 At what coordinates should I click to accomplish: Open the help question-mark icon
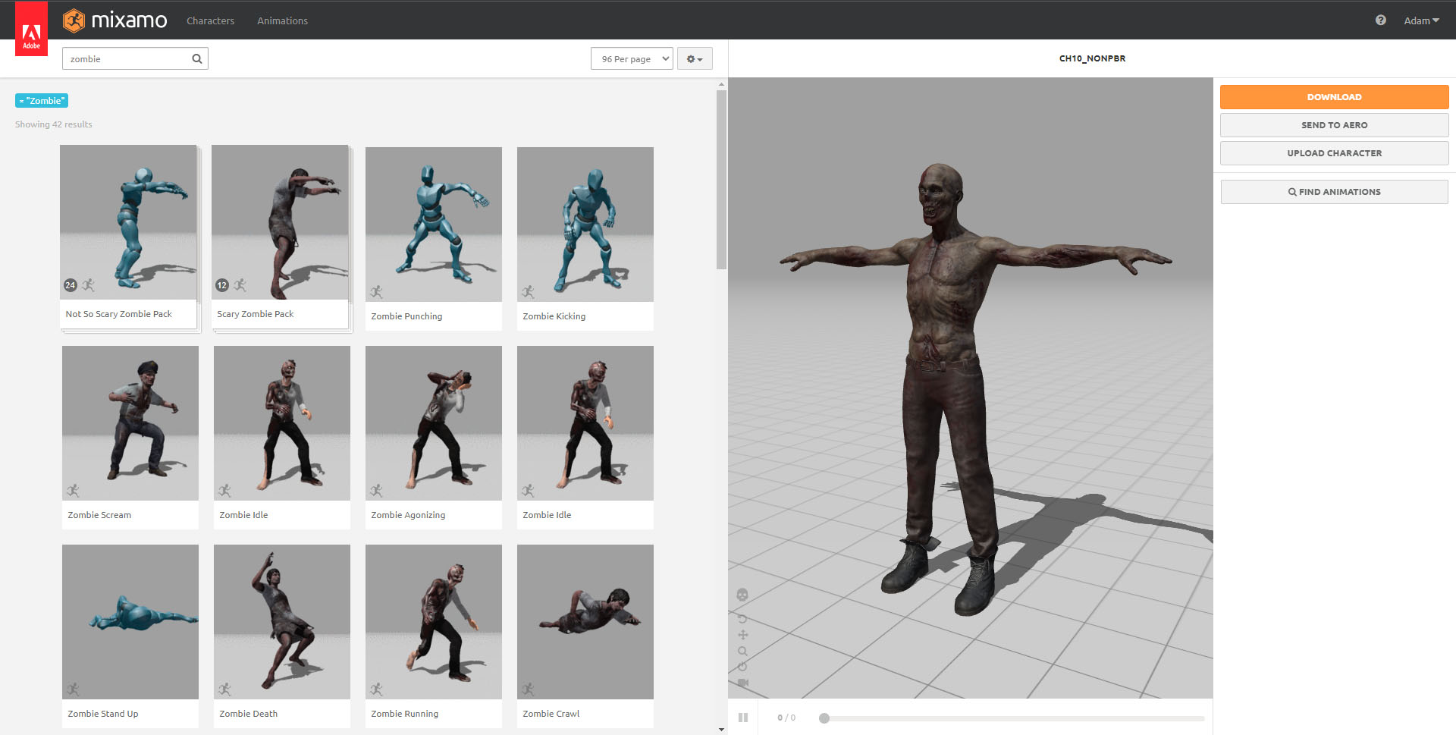pos(1380,20)
